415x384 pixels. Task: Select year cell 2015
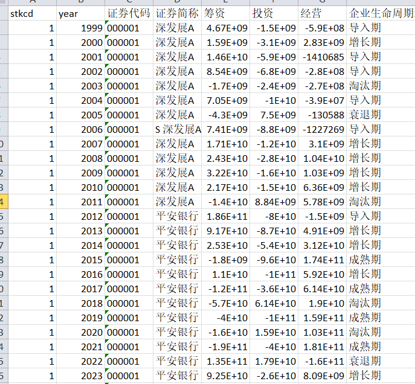[80, 260]
